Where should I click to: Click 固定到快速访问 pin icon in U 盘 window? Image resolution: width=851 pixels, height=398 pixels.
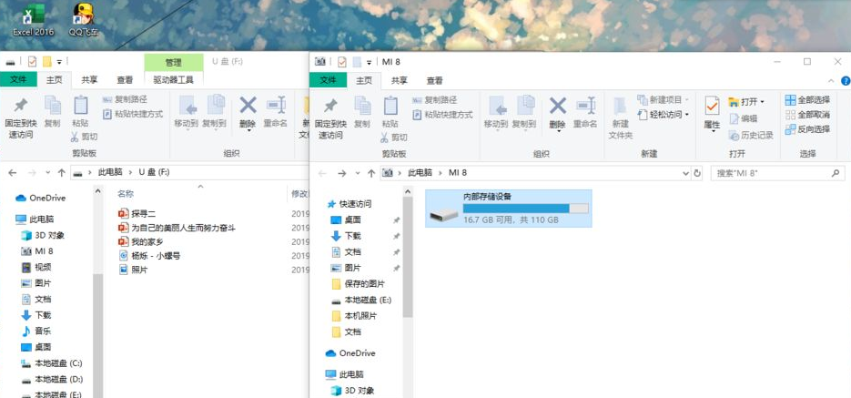20,114
